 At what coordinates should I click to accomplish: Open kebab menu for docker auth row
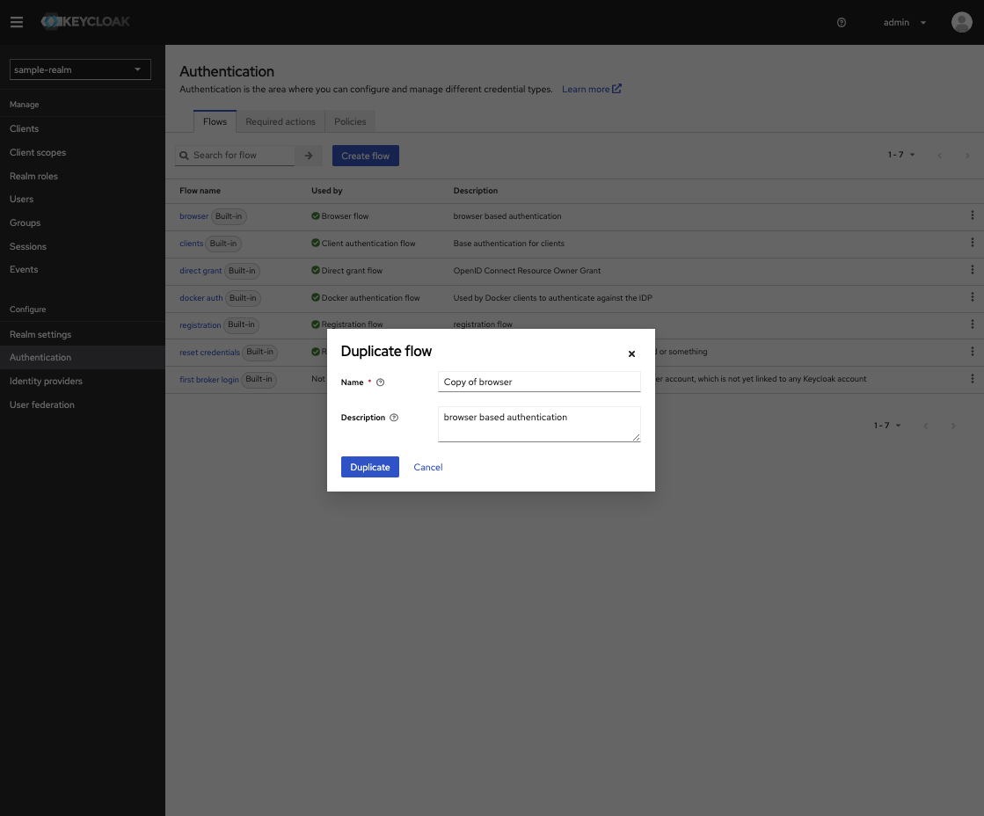point(972,297)
